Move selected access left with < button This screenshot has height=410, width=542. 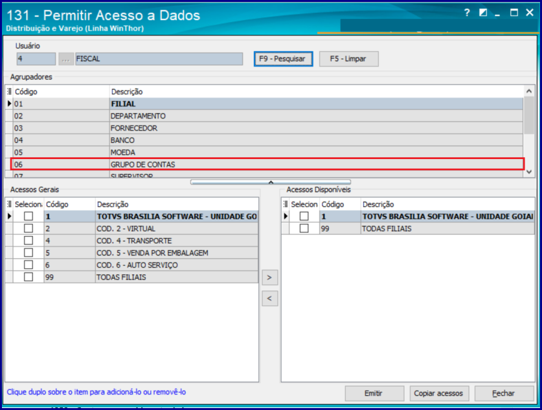coord(269,299)
